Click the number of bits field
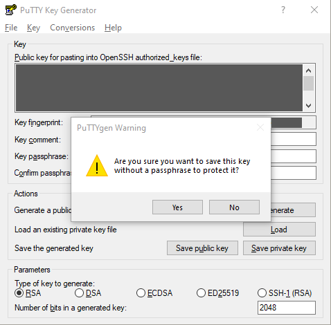The width and height of the screenshot is (331, 325). (287, 308)
